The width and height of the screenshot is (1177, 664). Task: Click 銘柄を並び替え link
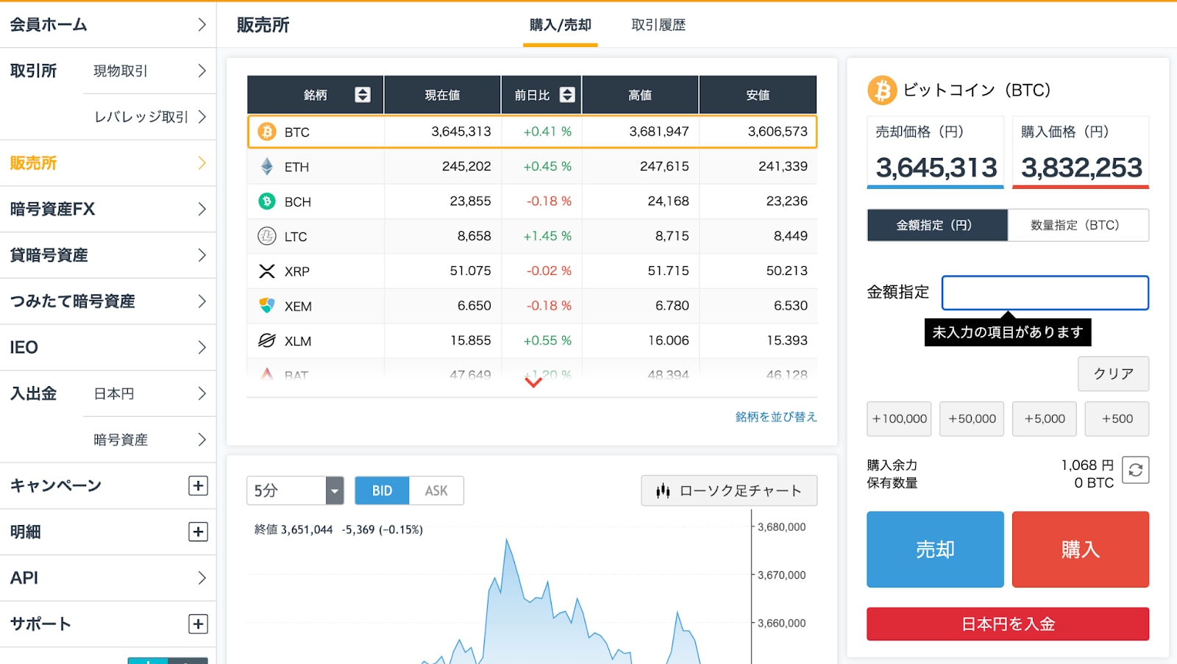point(776,417)
